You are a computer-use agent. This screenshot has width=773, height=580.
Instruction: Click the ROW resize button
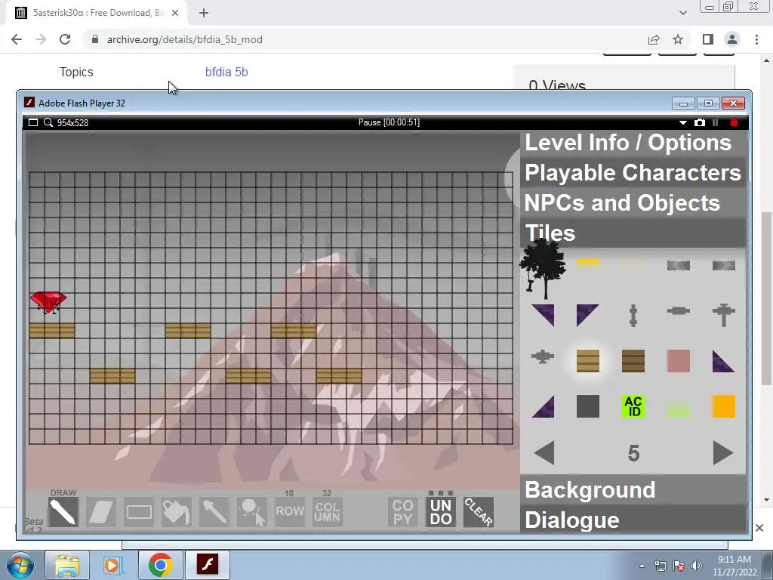click(290, 513)
